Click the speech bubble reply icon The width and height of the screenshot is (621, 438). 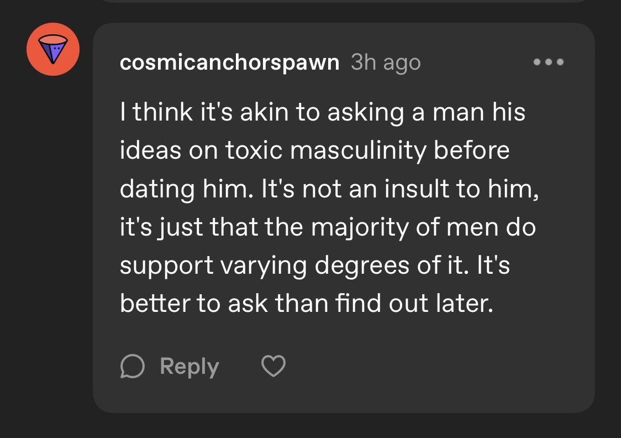click(x=131, y=367)
